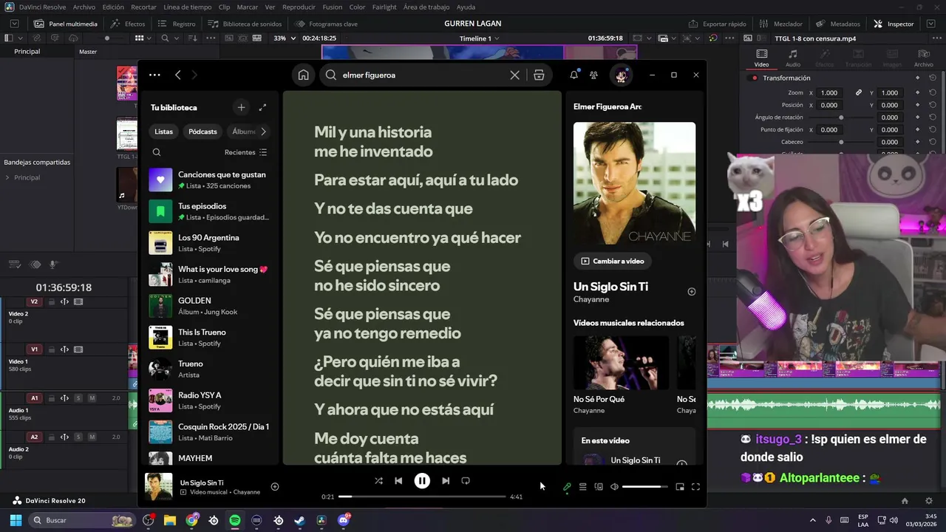The width and height of the screenshot is (946, 532).
Task: Pause the playing song
Action: (x=422, y=480)
